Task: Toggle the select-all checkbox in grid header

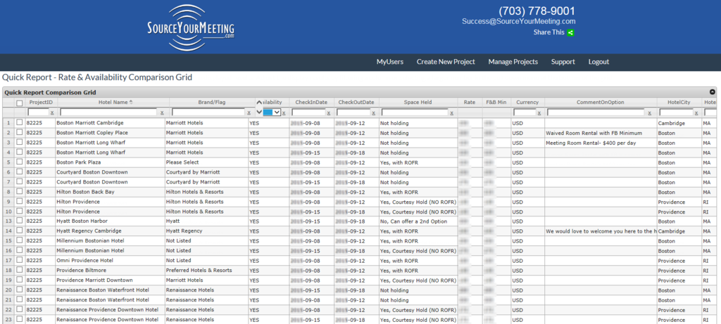Action: pyautogui.click(x=20, y=103)
